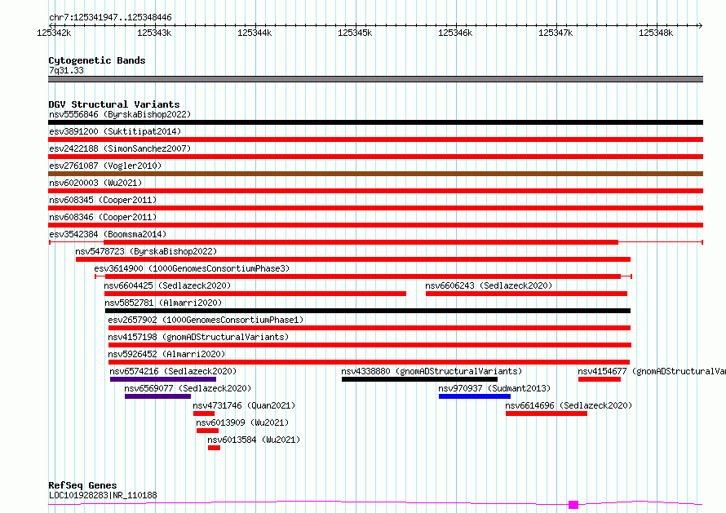Click the small red bar under nsv6013909
The image size is (726, 513).
point(207,431)
